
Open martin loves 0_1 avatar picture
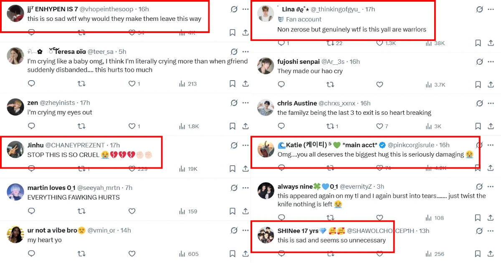click(x=15, y=192)
